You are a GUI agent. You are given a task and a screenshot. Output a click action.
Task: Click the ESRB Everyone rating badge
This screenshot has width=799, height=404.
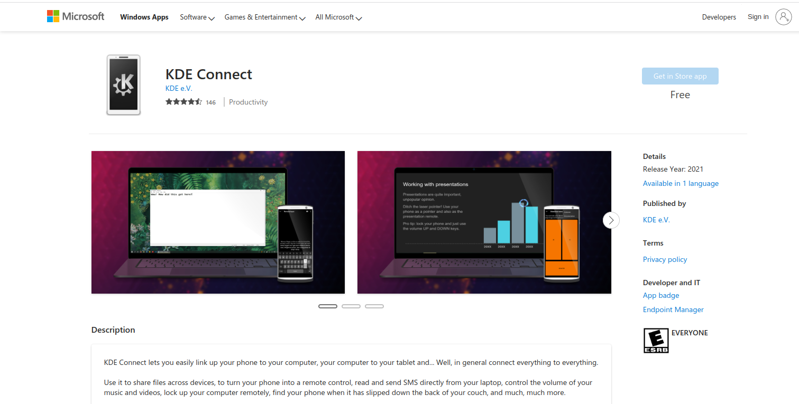click(x=656, y=341)
